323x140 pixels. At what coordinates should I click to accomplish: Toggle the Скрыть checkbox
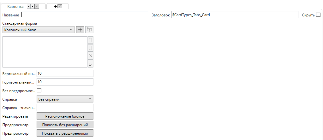point(318,15)
